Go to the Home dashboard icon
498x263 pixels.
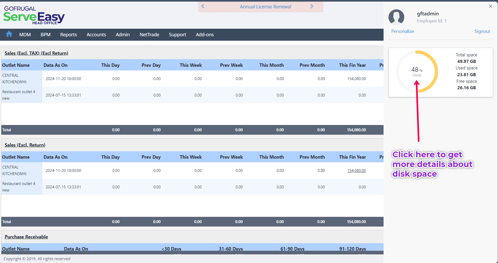(x=9, y=34)
